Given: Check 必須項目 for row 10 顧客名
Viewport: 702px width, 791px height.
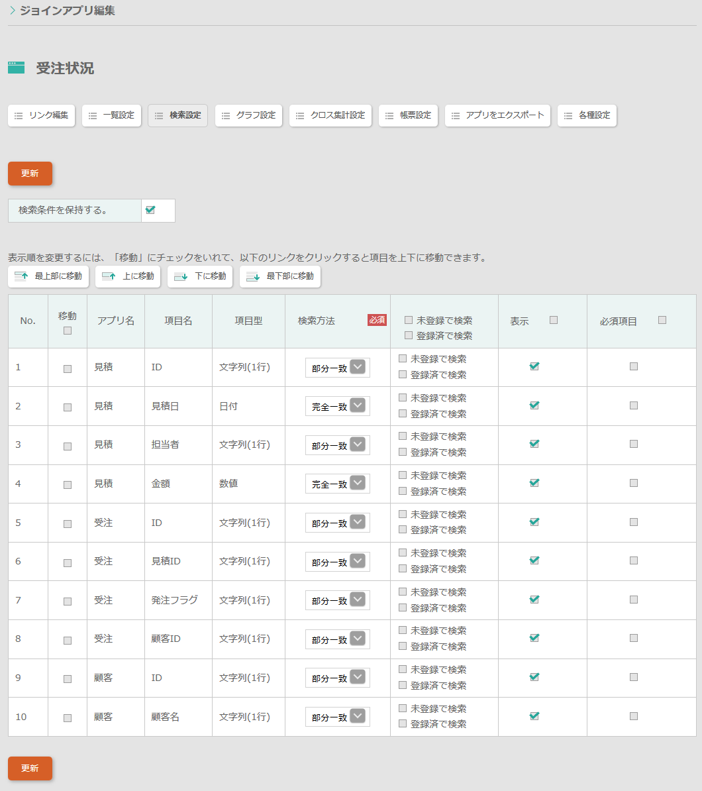Looking at the screenshot, I should point(634,716).
